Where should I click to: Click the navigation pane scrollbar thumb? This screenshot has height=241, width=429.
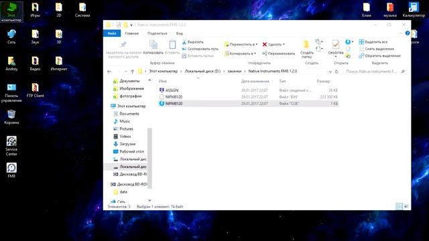tap(149, 158)
